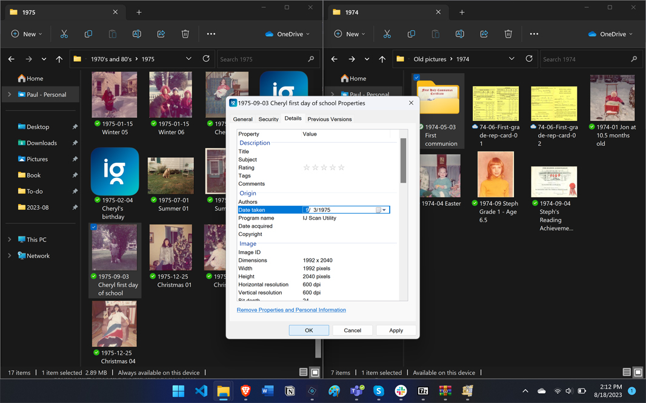The image size is (646, 403).
Task: Switch to large thumbnails view in the 1974 window
Action: (x=638, y=373)
